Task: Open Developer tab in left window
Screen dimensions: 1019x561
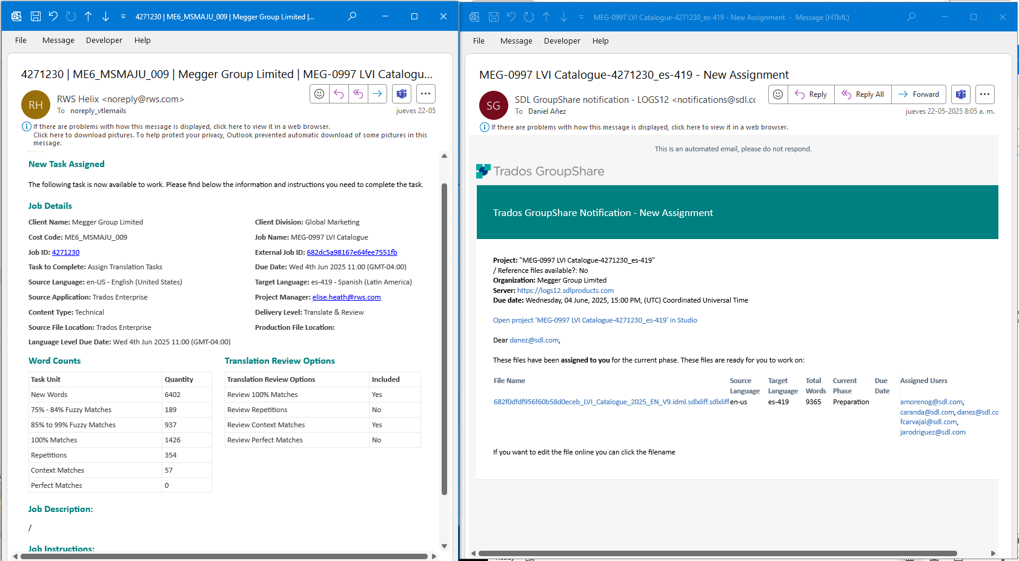Action: [104, 40]
